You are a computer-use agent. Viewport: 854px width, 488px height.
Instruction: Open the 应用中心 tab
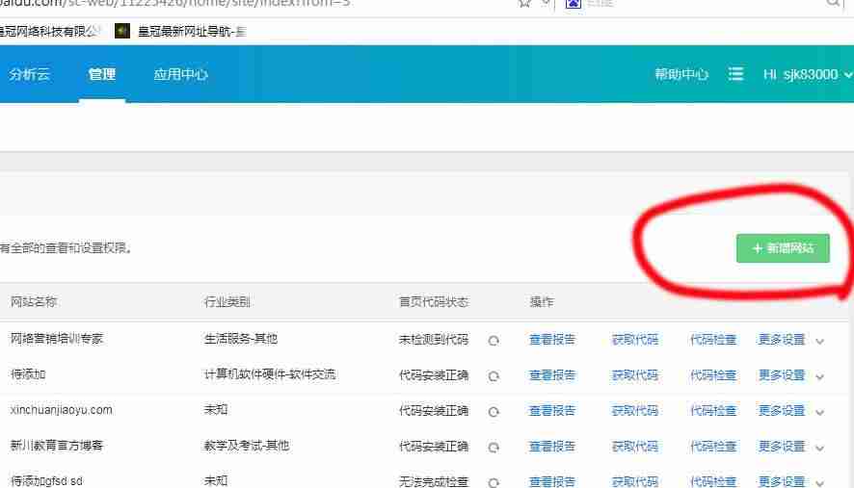180,74
